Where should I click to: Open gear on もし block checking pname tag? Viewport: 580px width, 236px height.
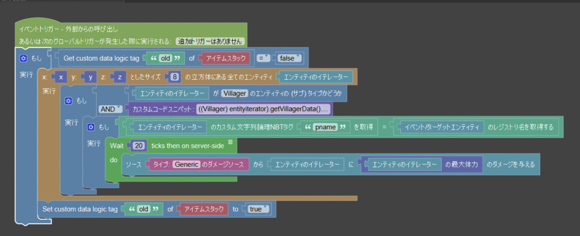tap(91, 127)
